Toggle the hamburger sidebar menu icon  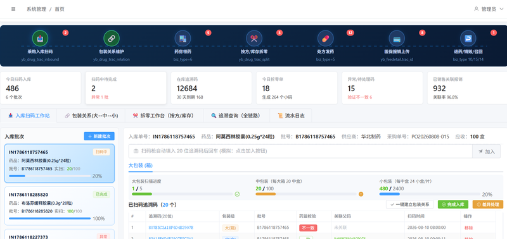pos(13,9)
